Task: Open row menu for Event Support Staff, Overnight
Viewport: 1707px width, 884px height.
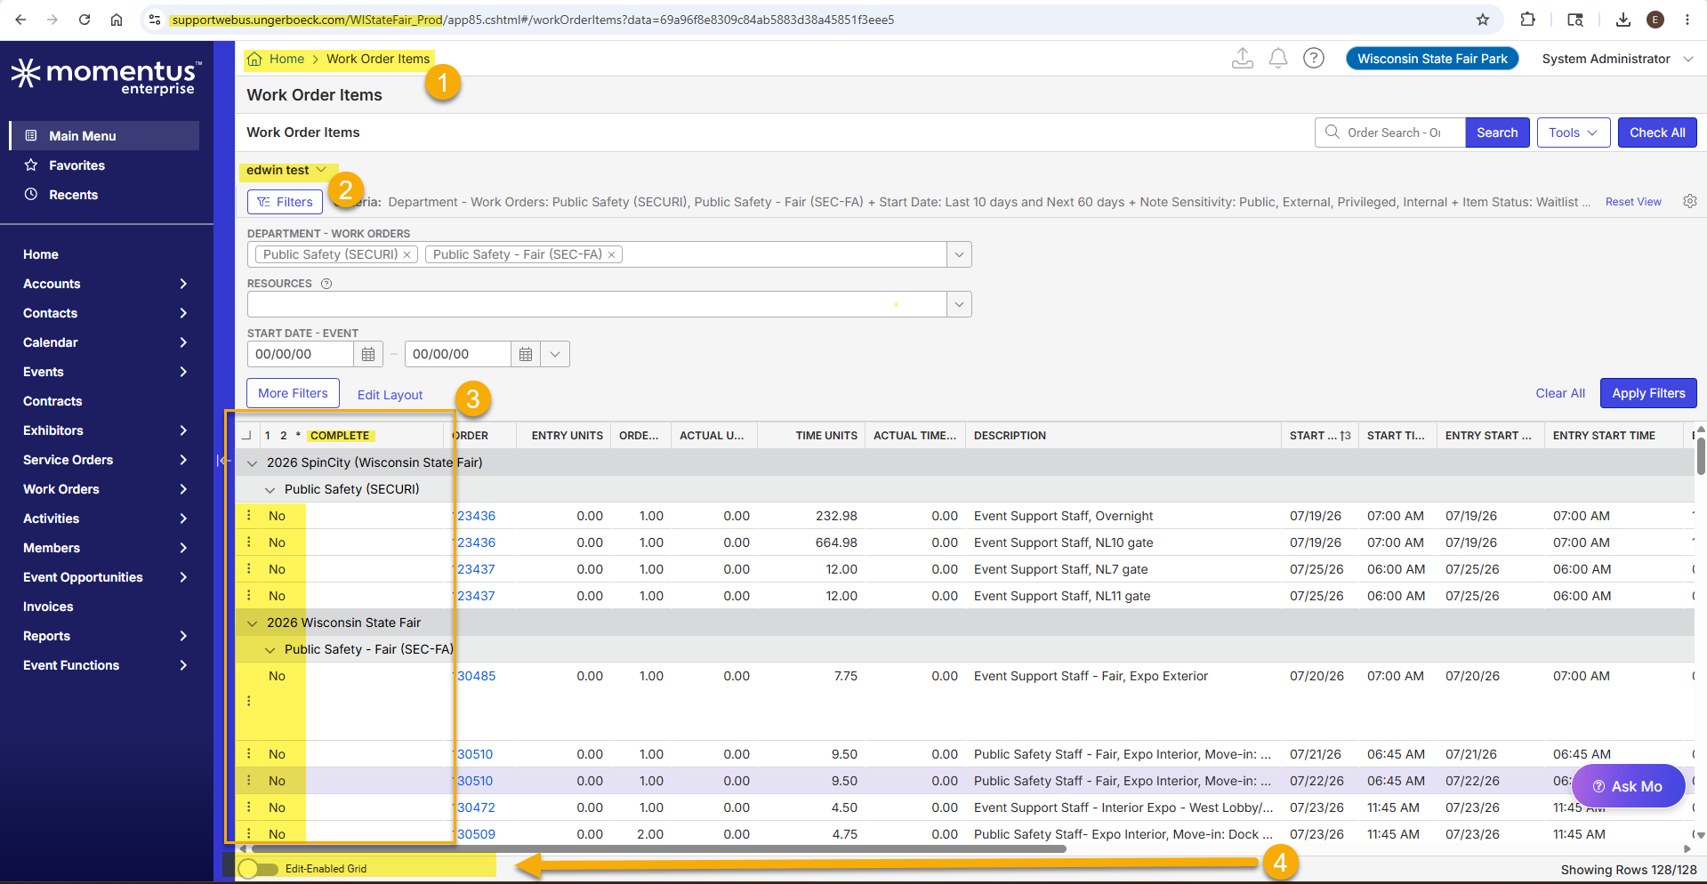Action: click(249, 515)
